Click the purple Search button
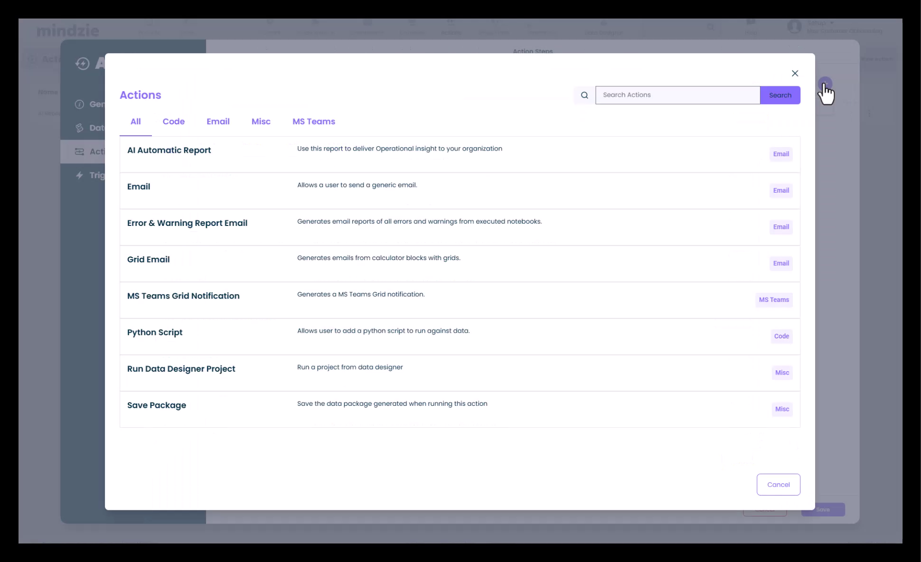The width and height of the screenshot is (921, 562). [780, 95]
